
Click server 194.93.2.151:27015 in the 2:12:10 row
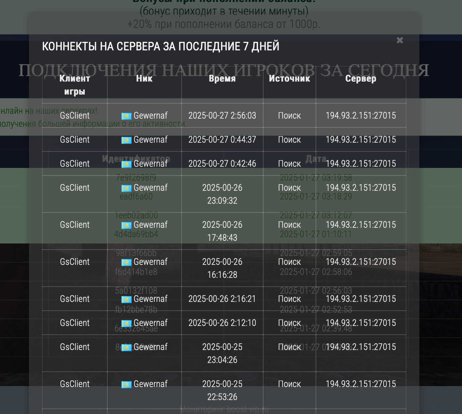point(361,323)
